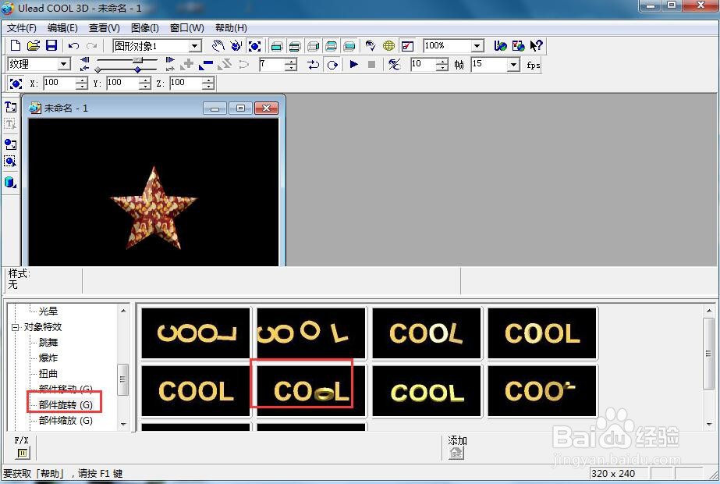Screen dimensions: 720x484
Task: Increase the X value stepper
Action: (82, 80)
